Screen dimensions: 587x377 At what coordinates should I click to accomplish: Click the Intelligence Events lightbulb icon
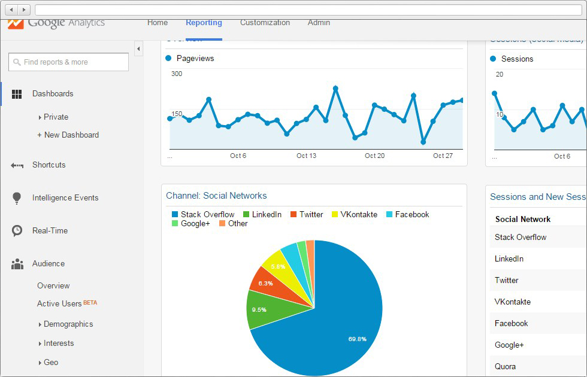[17, 198]
